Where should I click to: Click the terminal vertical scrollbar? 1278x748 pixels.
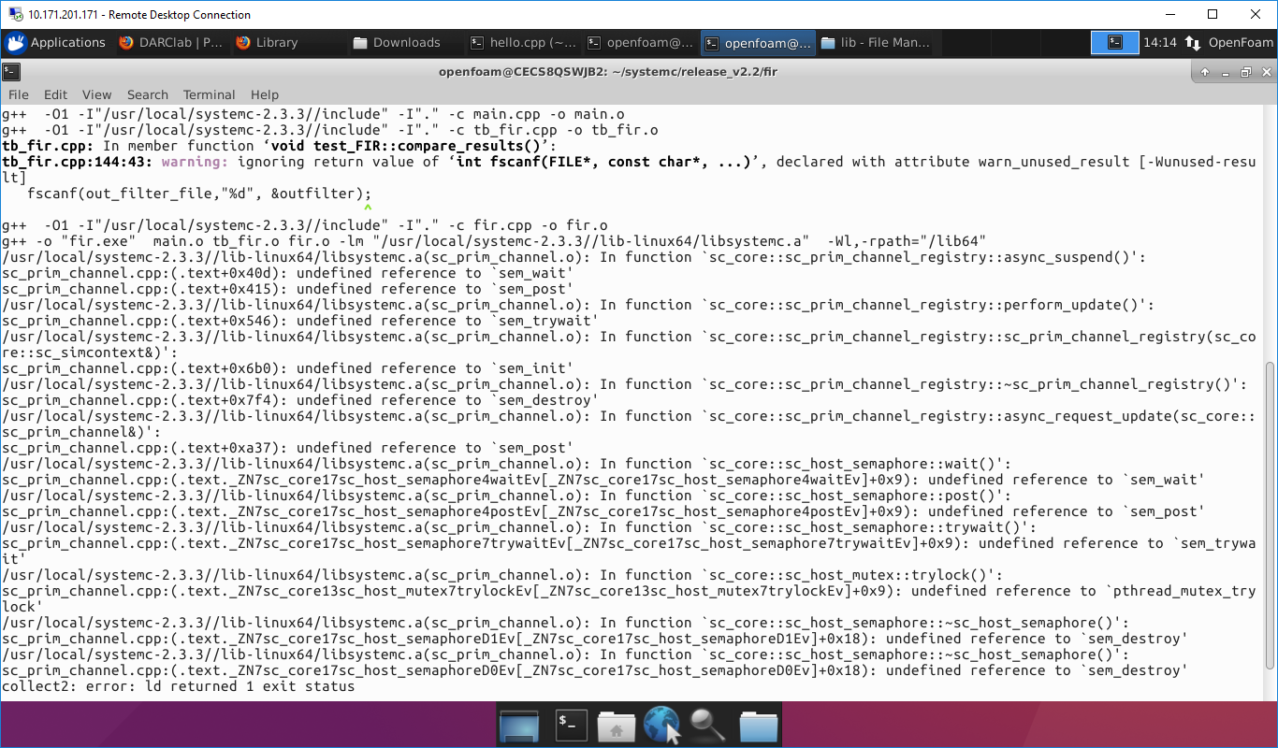click(1270, 524)
